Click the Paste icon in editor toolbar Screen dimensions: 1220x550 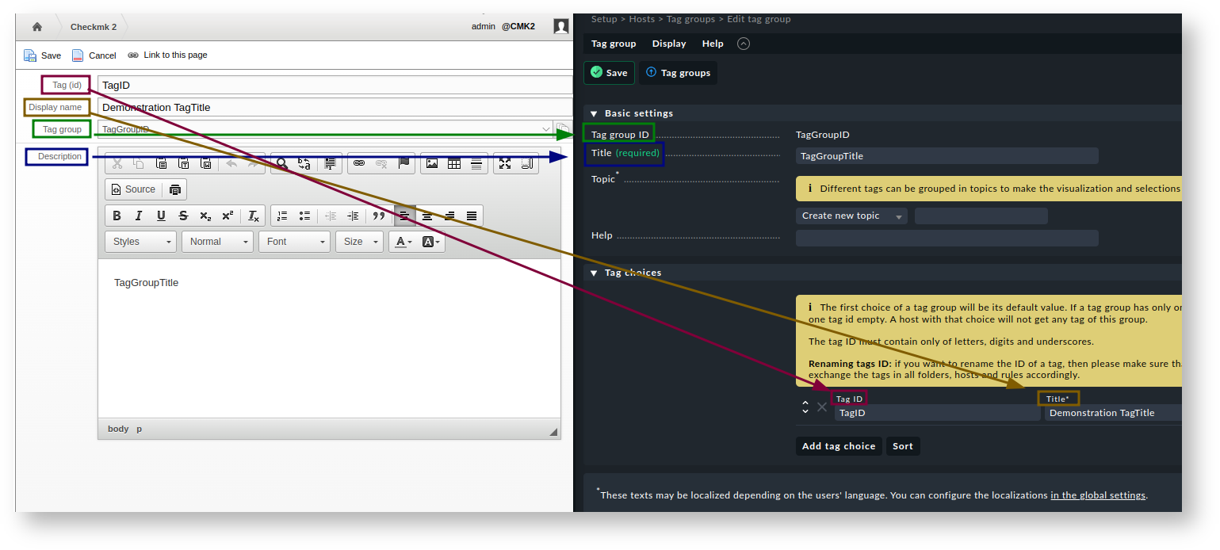[x=161, y=163]
